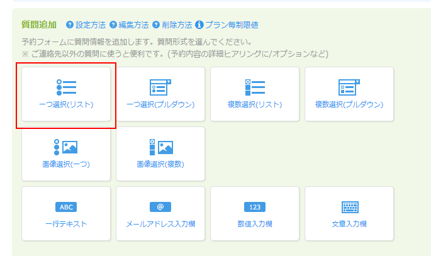Click the 一つ選択(プルダウン) pulldown icon
431x256 pixels.
coord(160,87)
